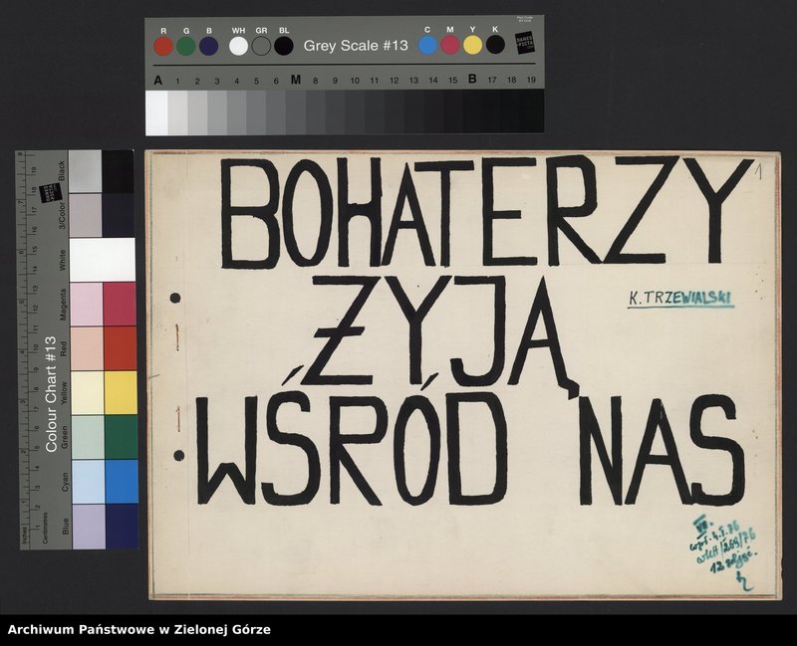The height and width of the screenshot is (646, 797).
Task: Click the bold B on grey scale numbering
Action: click(472, 79)
